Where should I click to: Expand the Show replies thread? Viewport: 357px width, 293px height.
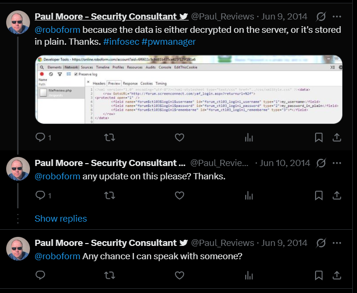point(61,219)
